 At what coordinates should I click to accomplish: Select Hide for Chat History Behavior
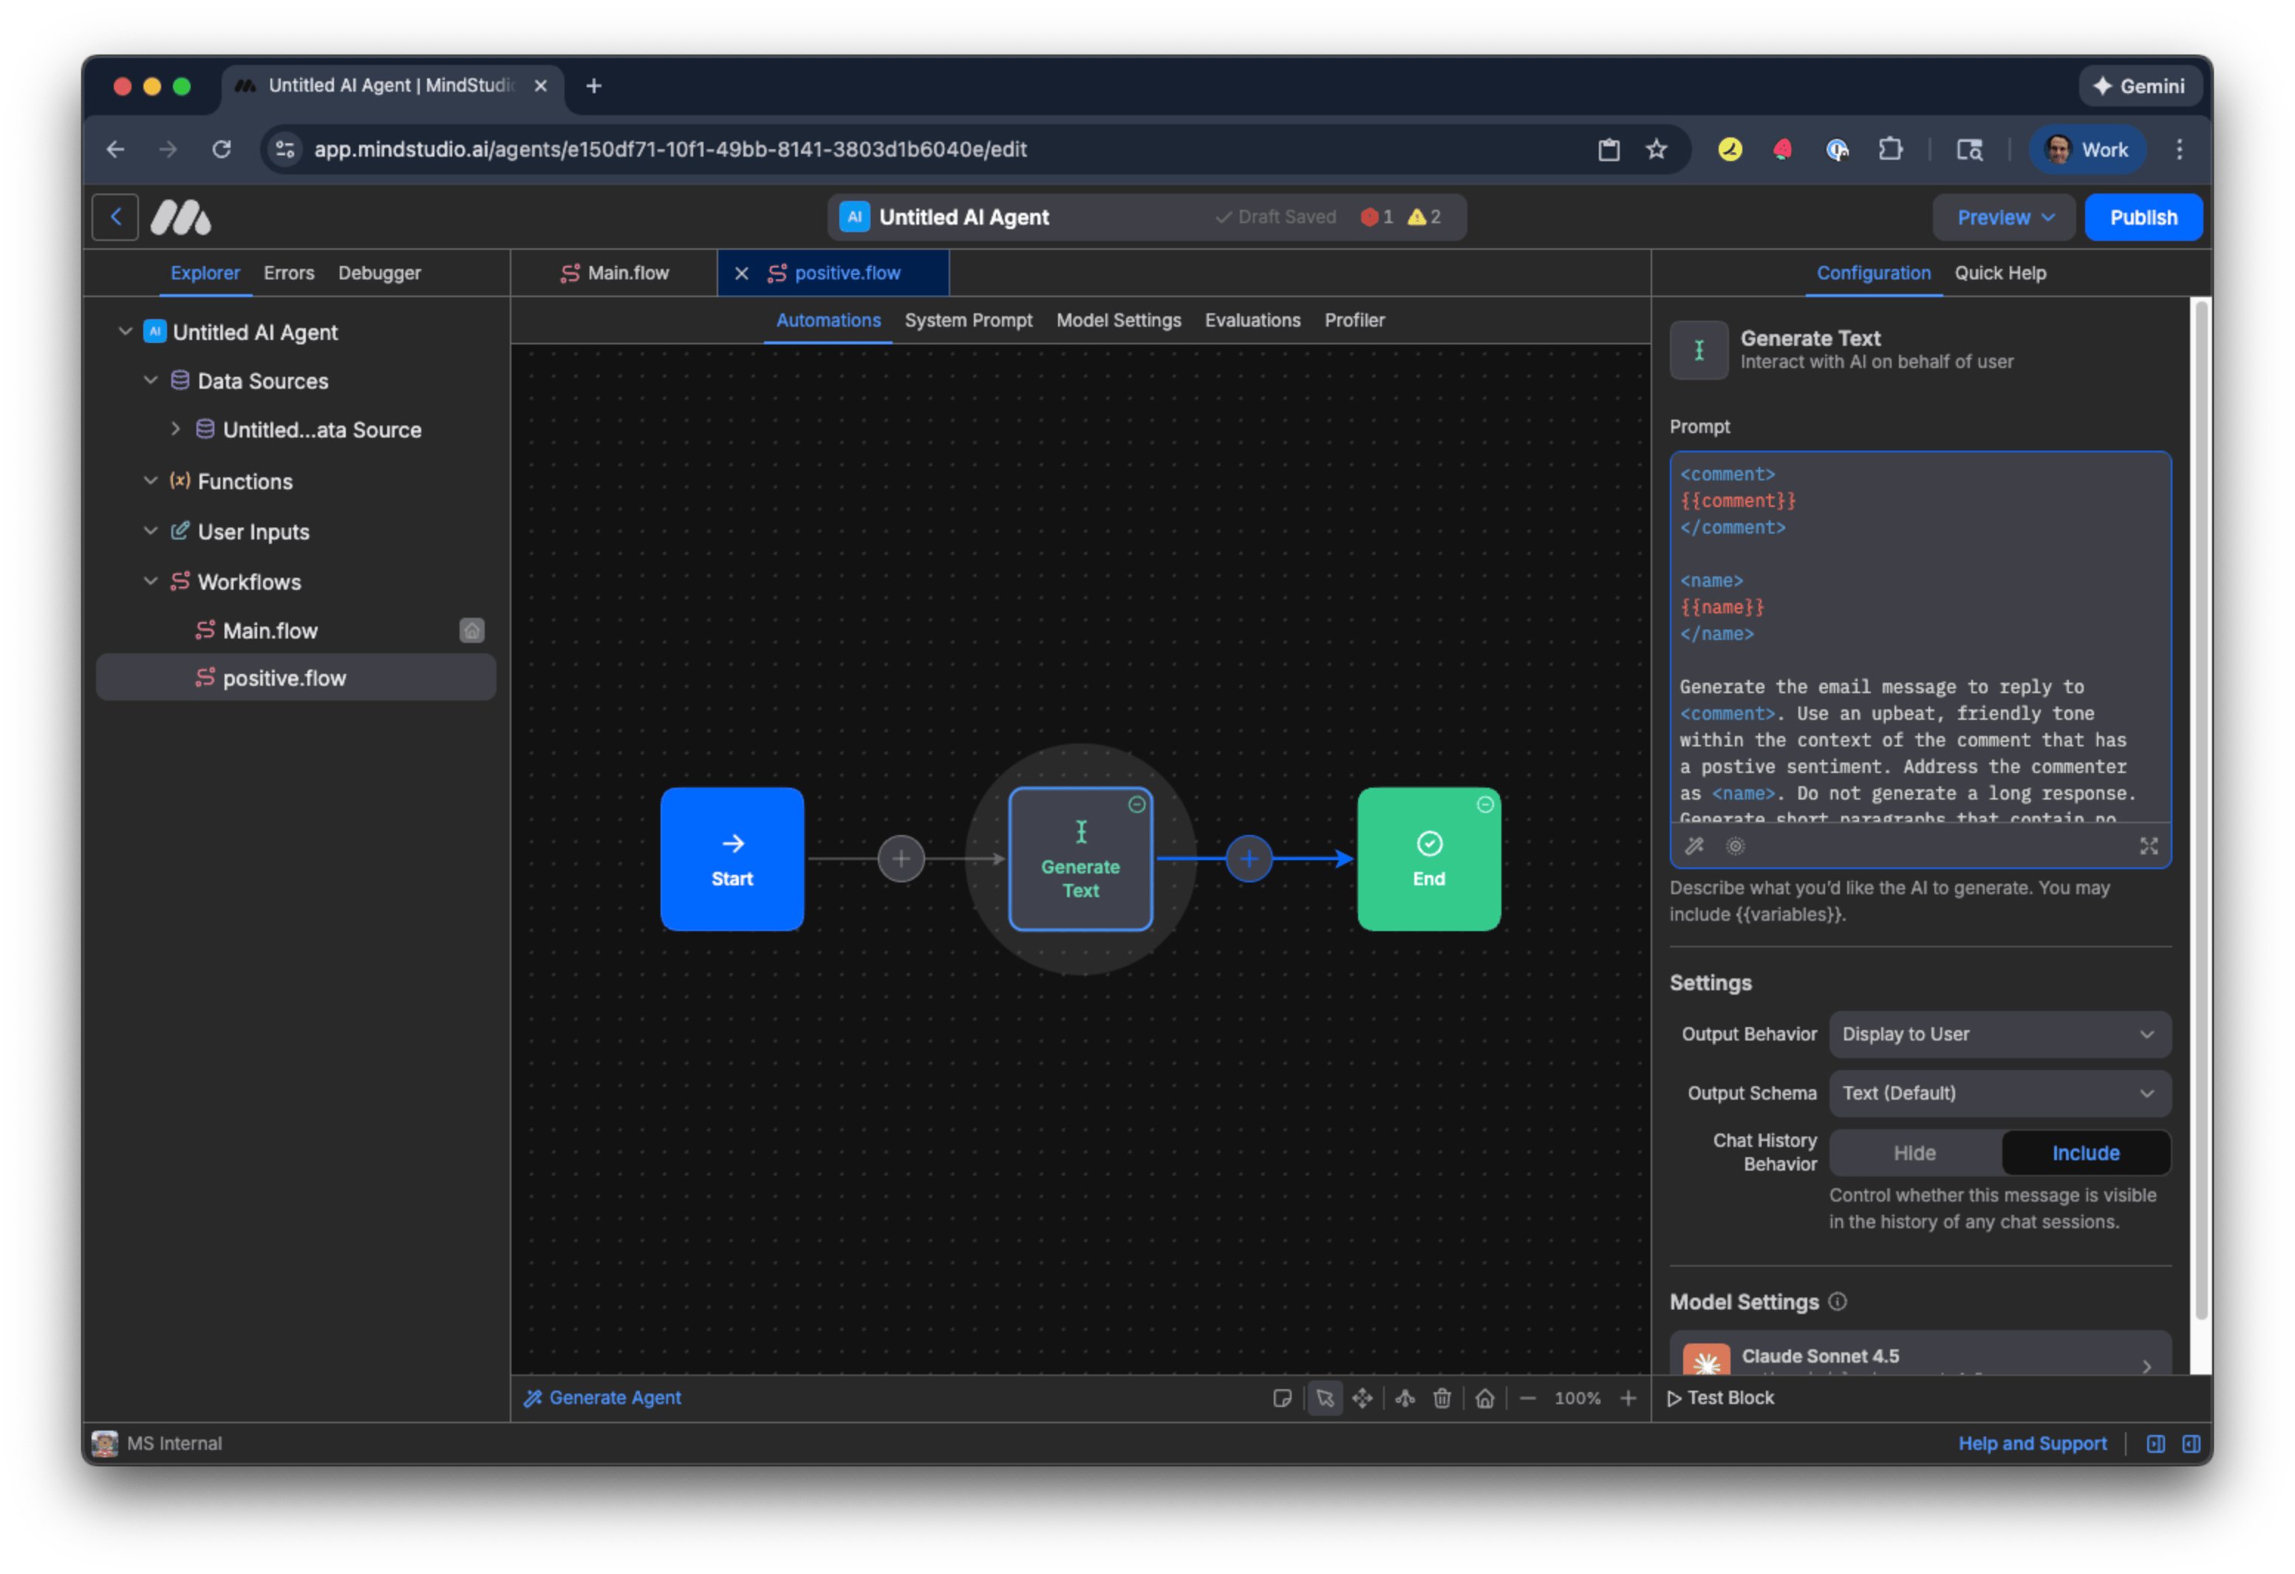[x=1914, y=1154]
